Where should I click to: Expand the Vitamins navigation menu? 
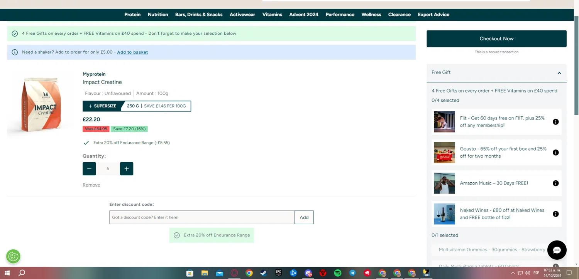click(x=272, y=15)
